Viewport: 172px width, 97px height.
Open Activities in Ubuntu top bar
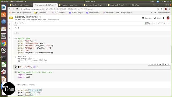[5, 2]
